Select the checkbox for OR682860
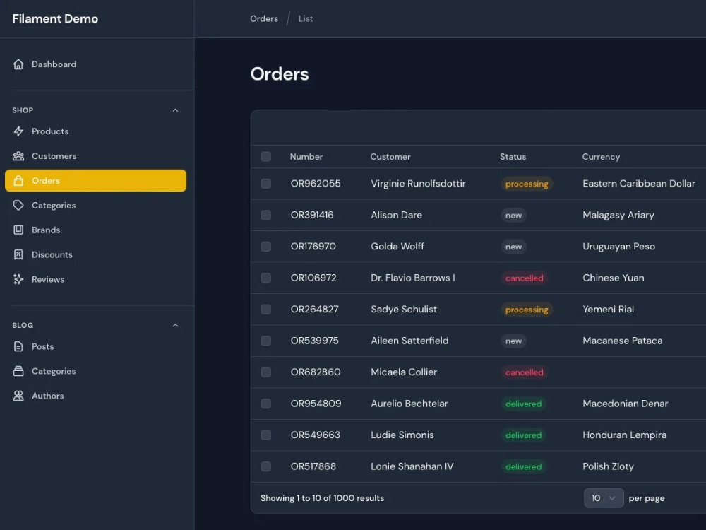706x530 pixels. pyautogui.click(x=265, y=372)
